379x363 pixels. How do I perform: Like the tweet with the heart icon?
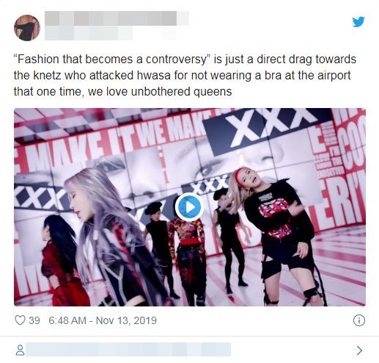[20, 320]
